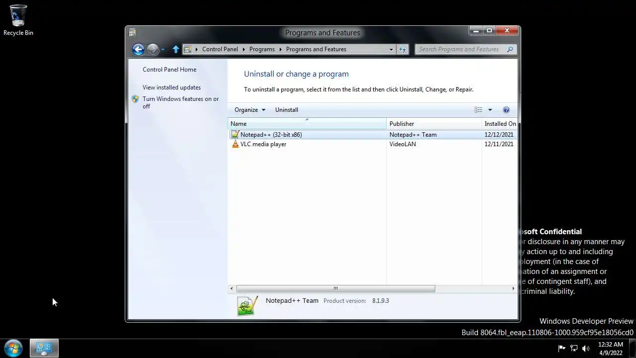
Task: Close the Programs and Features window
Action: point(507,31)
